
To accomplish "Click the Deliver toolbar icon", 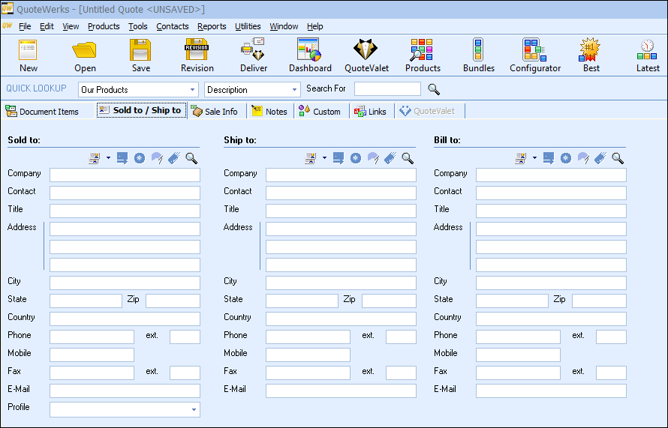I will (x=253, y=55).
